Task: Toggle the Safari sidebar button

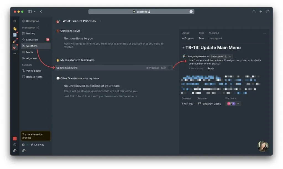Action: pos(30,12)
